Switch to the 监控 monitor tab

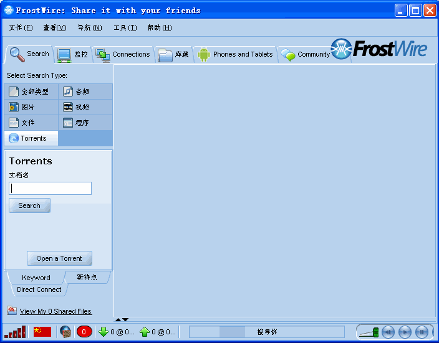(x=73, y=54)
